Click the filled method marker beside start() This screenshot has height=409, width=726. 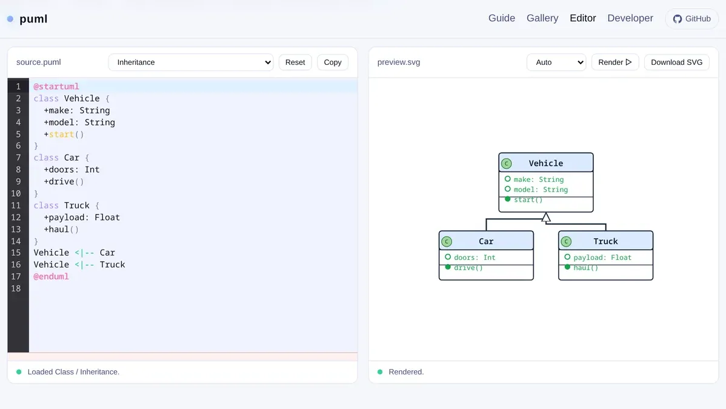coord(507,199)
